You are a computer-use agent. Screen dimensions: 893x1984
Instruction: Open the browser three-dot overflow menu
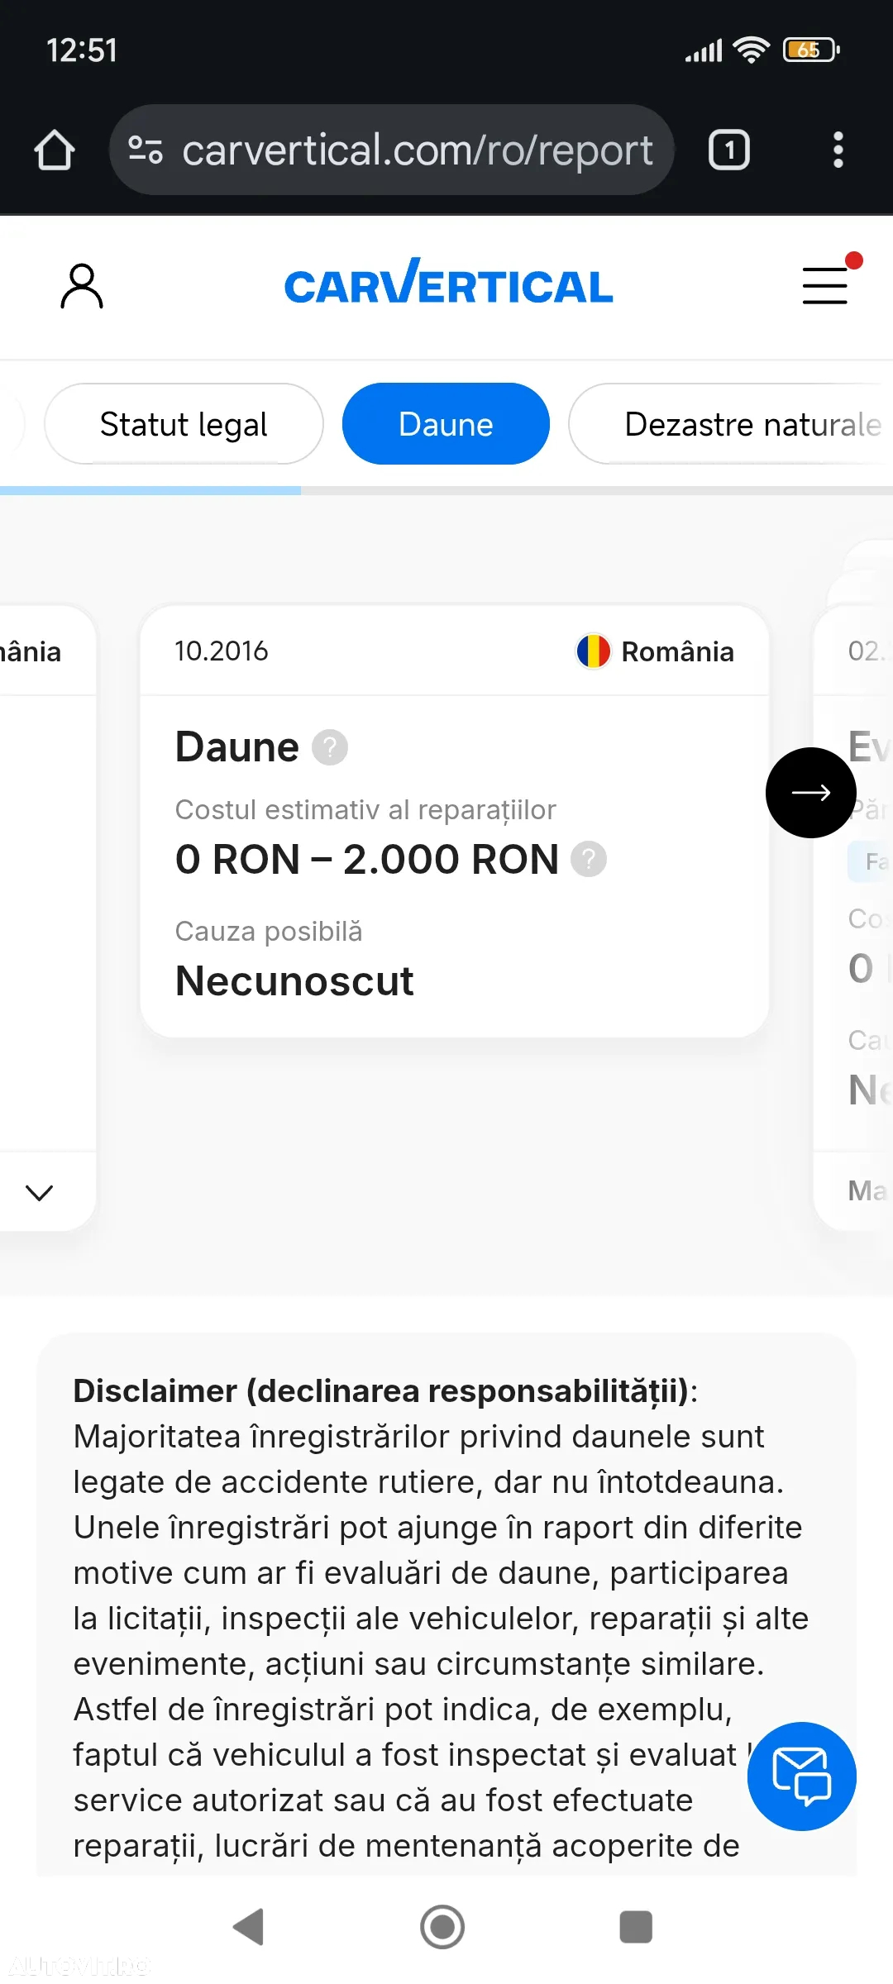pos(838,150)
